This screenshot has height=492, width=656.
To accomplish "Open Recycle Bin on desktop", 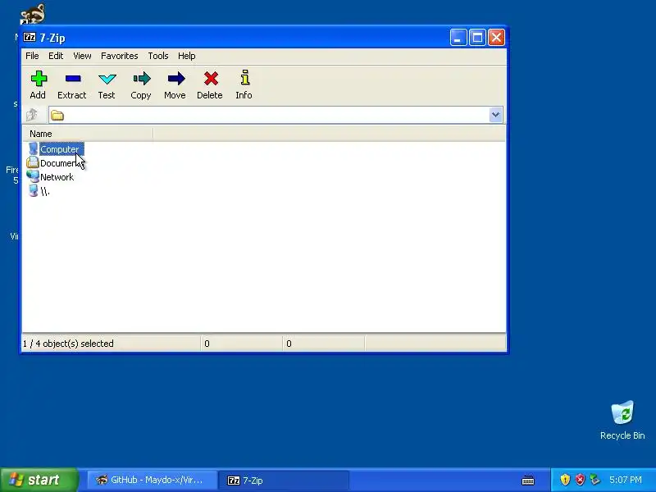I will pyautogui.click(x=622, y=420).
